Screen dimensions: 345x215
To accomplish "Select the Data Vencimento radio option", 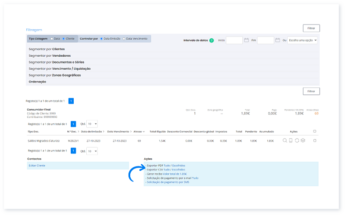I will tap(124, 39).
